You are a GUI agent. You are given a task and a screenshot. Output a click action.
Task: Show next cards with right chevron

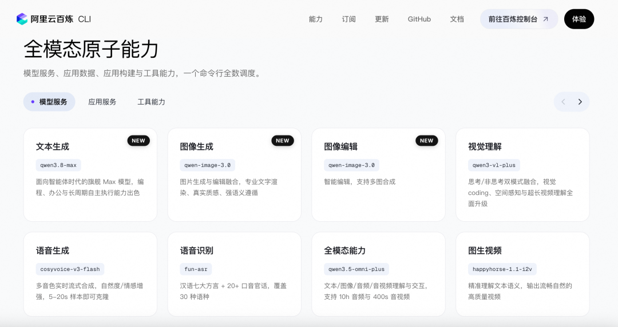coord(580,102)
